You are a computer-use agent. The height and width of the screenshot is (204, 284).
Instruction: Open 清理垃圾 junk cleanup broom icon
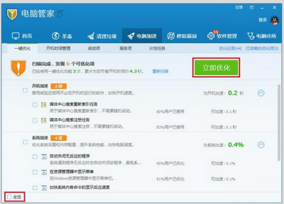point(90,36)
